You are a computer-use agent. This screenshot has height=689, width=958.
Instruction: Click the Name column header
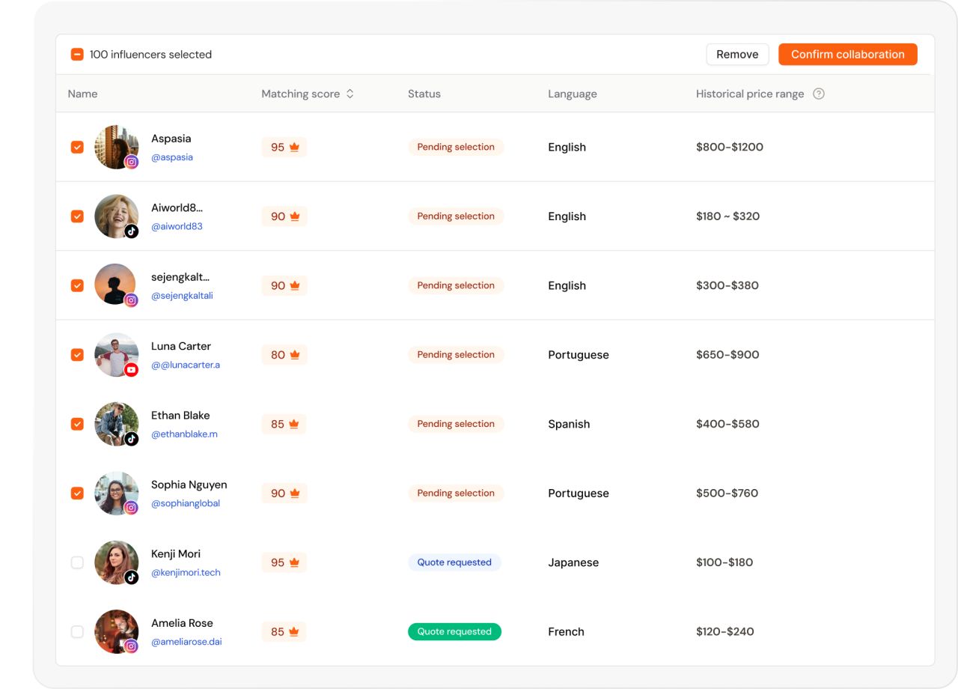coord(83,94)
